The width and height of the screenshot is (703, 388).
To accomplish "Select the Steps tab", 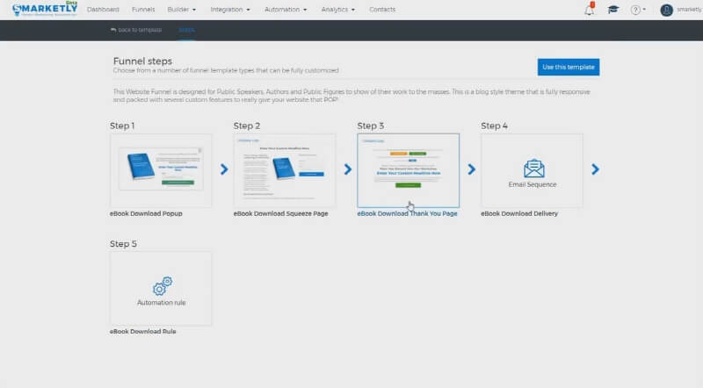I will point(186,30).
